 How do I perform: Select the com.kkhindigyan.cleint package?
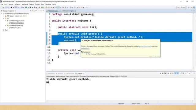pos(17,21)
